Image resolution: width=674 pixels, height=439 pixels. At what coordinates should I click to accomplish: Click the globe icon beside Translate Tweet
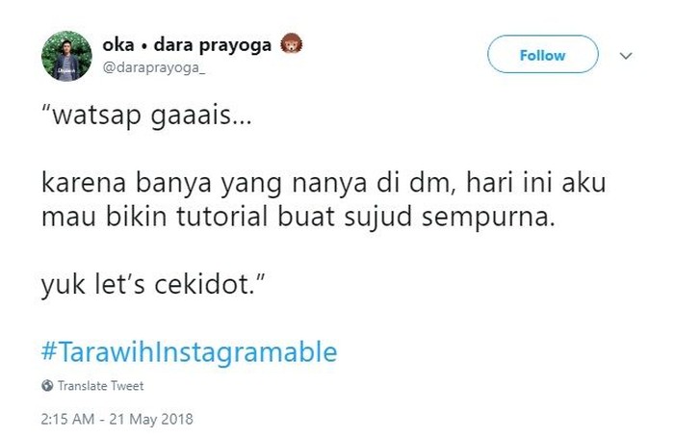pyautogui.click(x=47, y=386)
